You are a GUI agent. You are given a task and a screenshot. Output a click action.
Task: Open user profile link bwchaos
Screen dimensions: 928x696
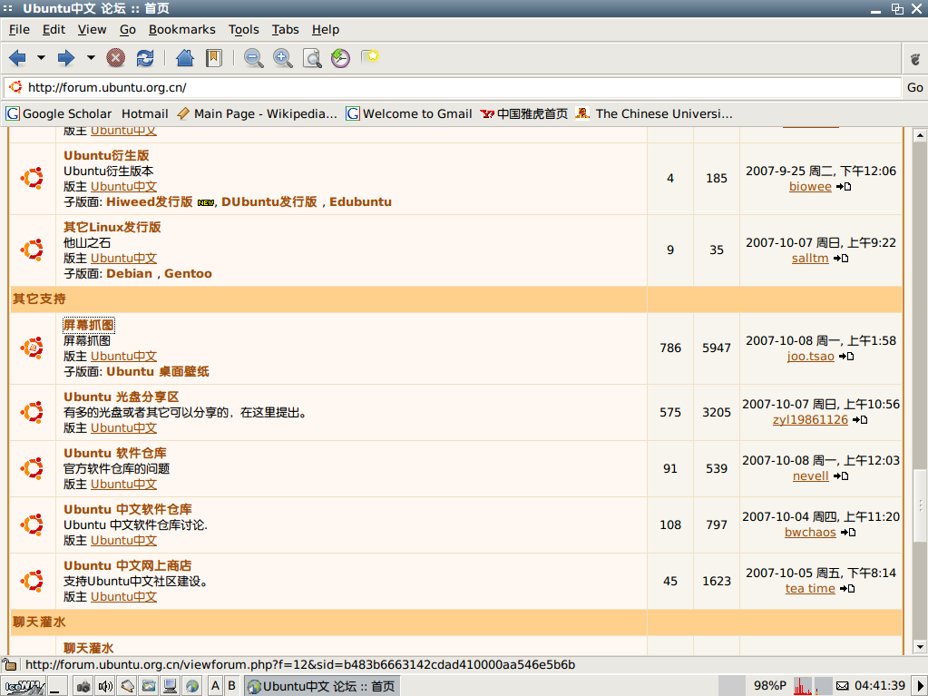[x=810, y=532]
